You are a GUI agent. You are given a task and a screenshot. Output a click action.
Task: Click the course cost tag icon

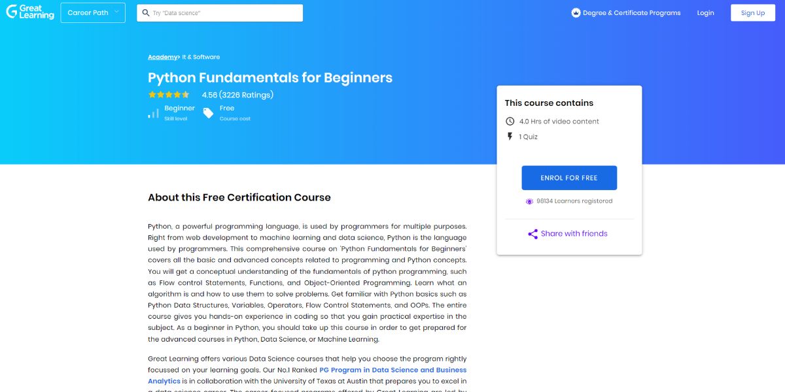click(208, 113)
